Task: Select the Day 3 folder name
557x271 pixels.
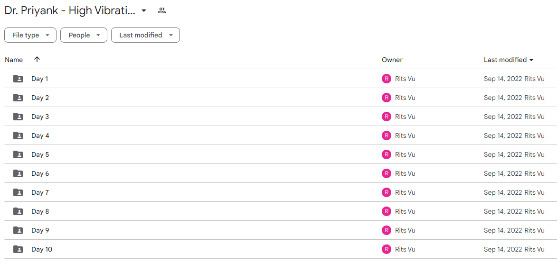Action: pyautogui.click(x=40, y=117)
